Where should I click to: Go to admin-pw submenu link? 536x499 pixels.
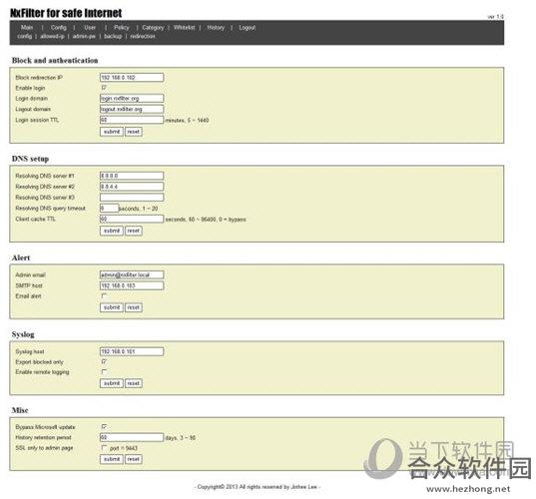click(84, 36)
